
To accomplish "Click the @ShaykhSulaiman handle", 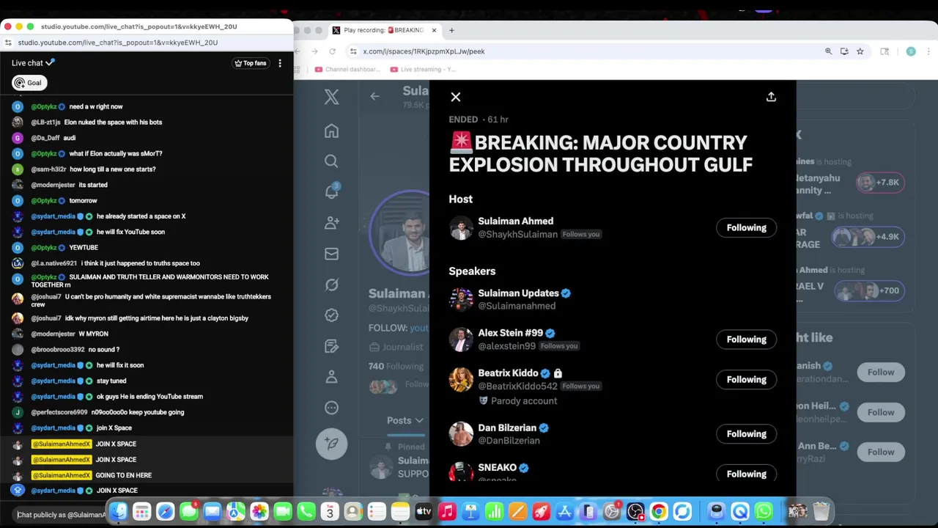I will [517, 235].
